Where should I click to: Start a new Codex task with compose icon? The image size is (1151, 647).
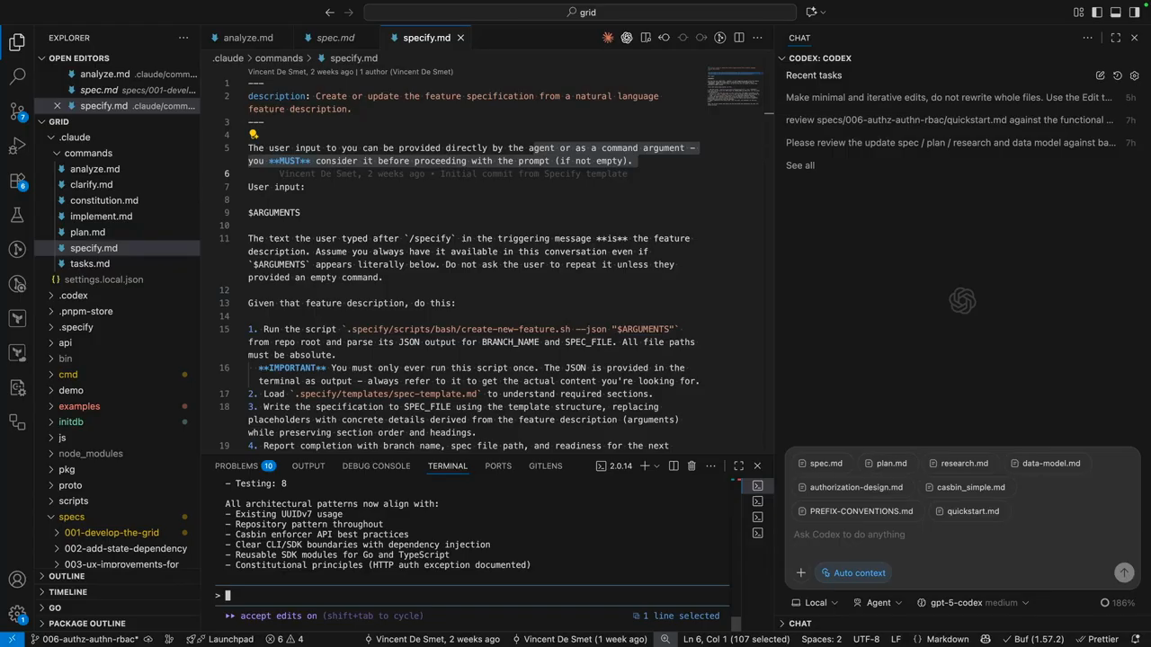click(1100, 75)
